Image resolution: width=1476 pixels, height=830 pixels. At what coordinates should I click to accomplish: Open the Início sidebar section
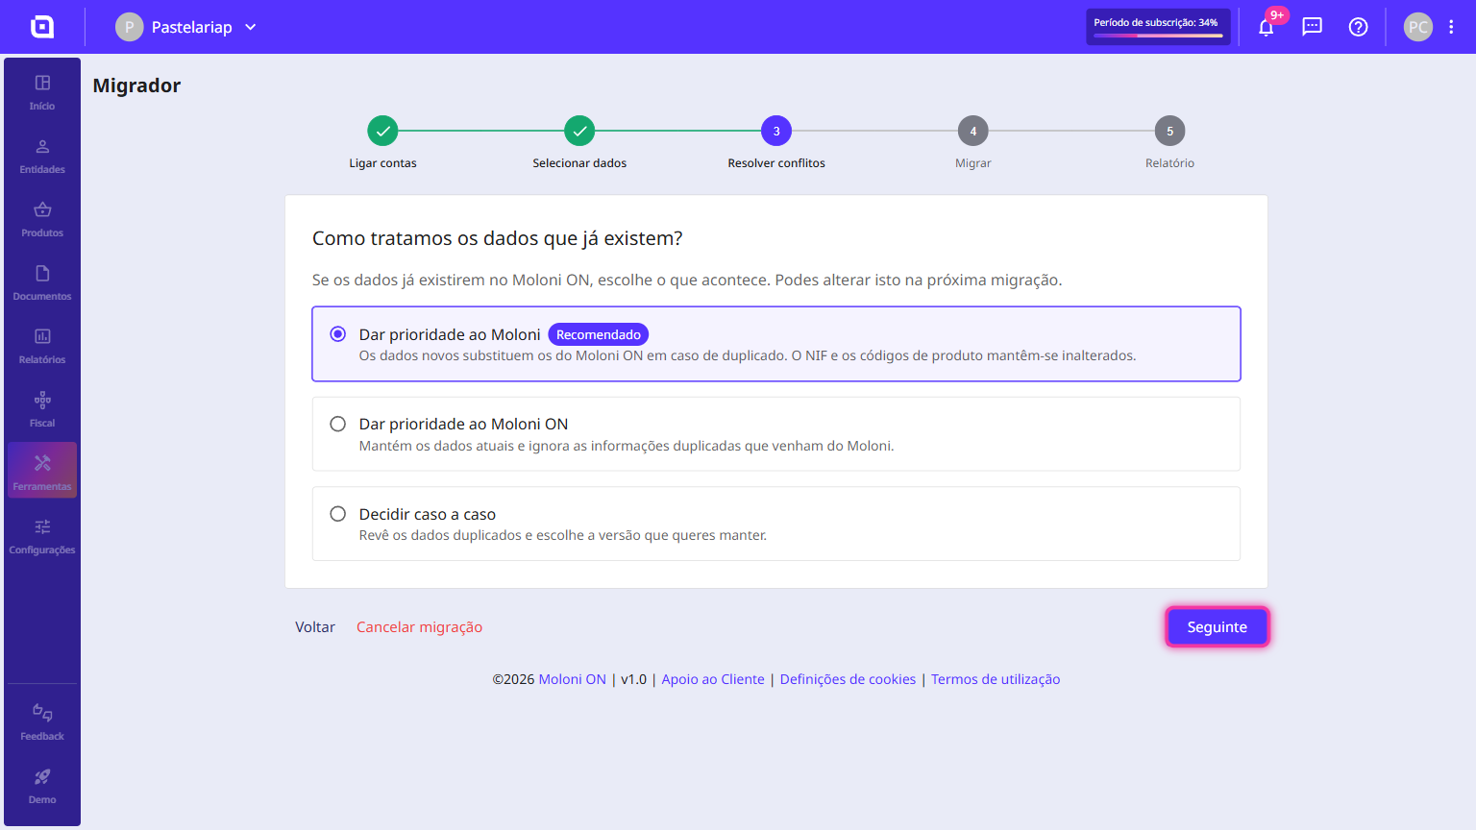click(x=42, y=92)
